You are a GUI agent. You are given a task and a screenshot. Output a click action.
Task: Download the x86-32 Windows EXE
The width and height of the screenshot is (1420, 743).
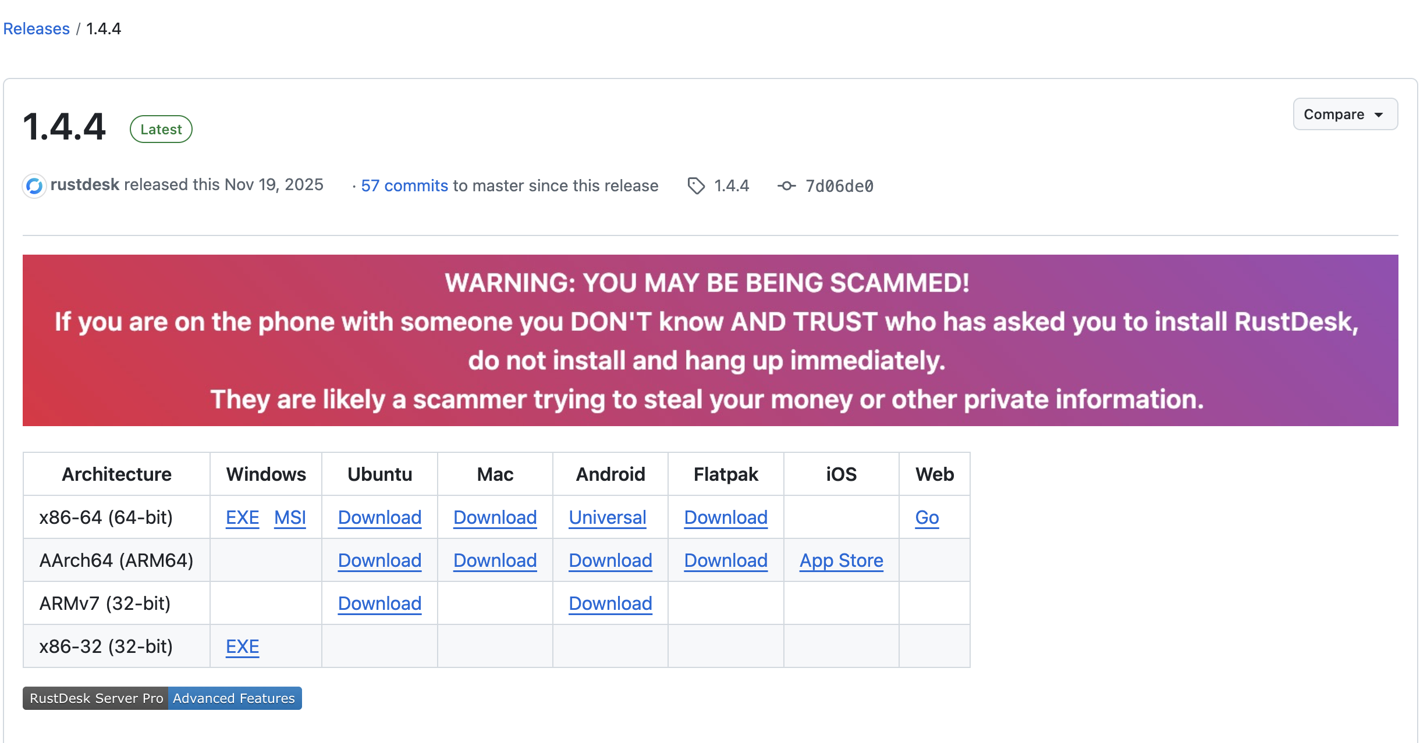coord(242,646)
